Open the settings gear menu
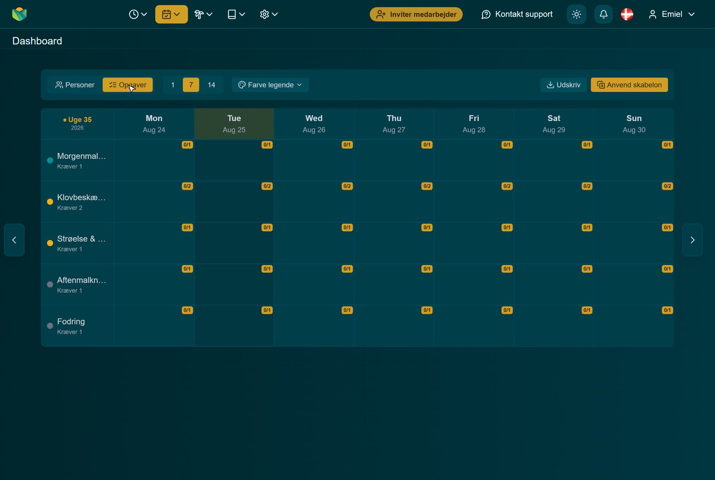This screenshot has height=480, width=715. (269, 14)
